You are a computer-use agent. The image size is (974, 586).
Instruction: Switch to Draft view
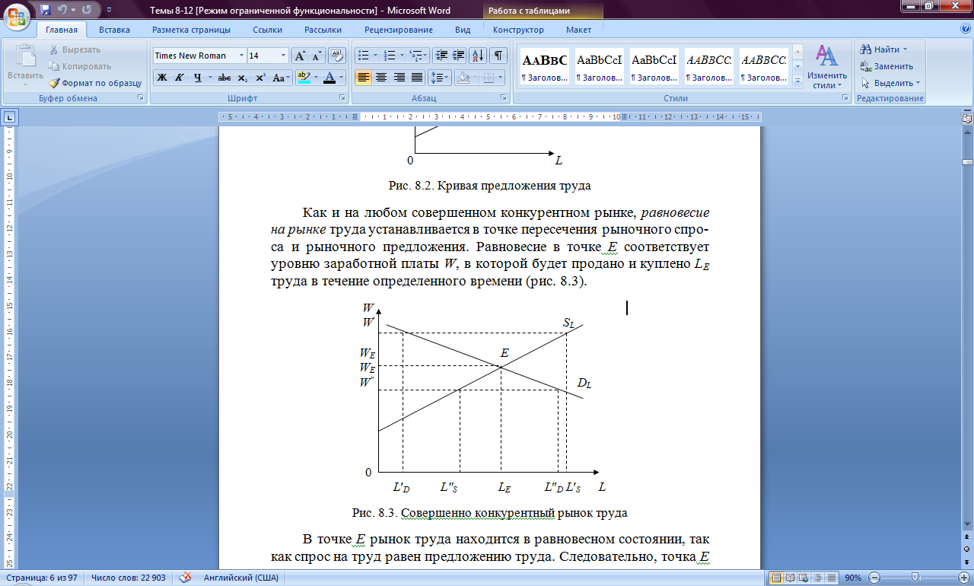coord(832,578)
